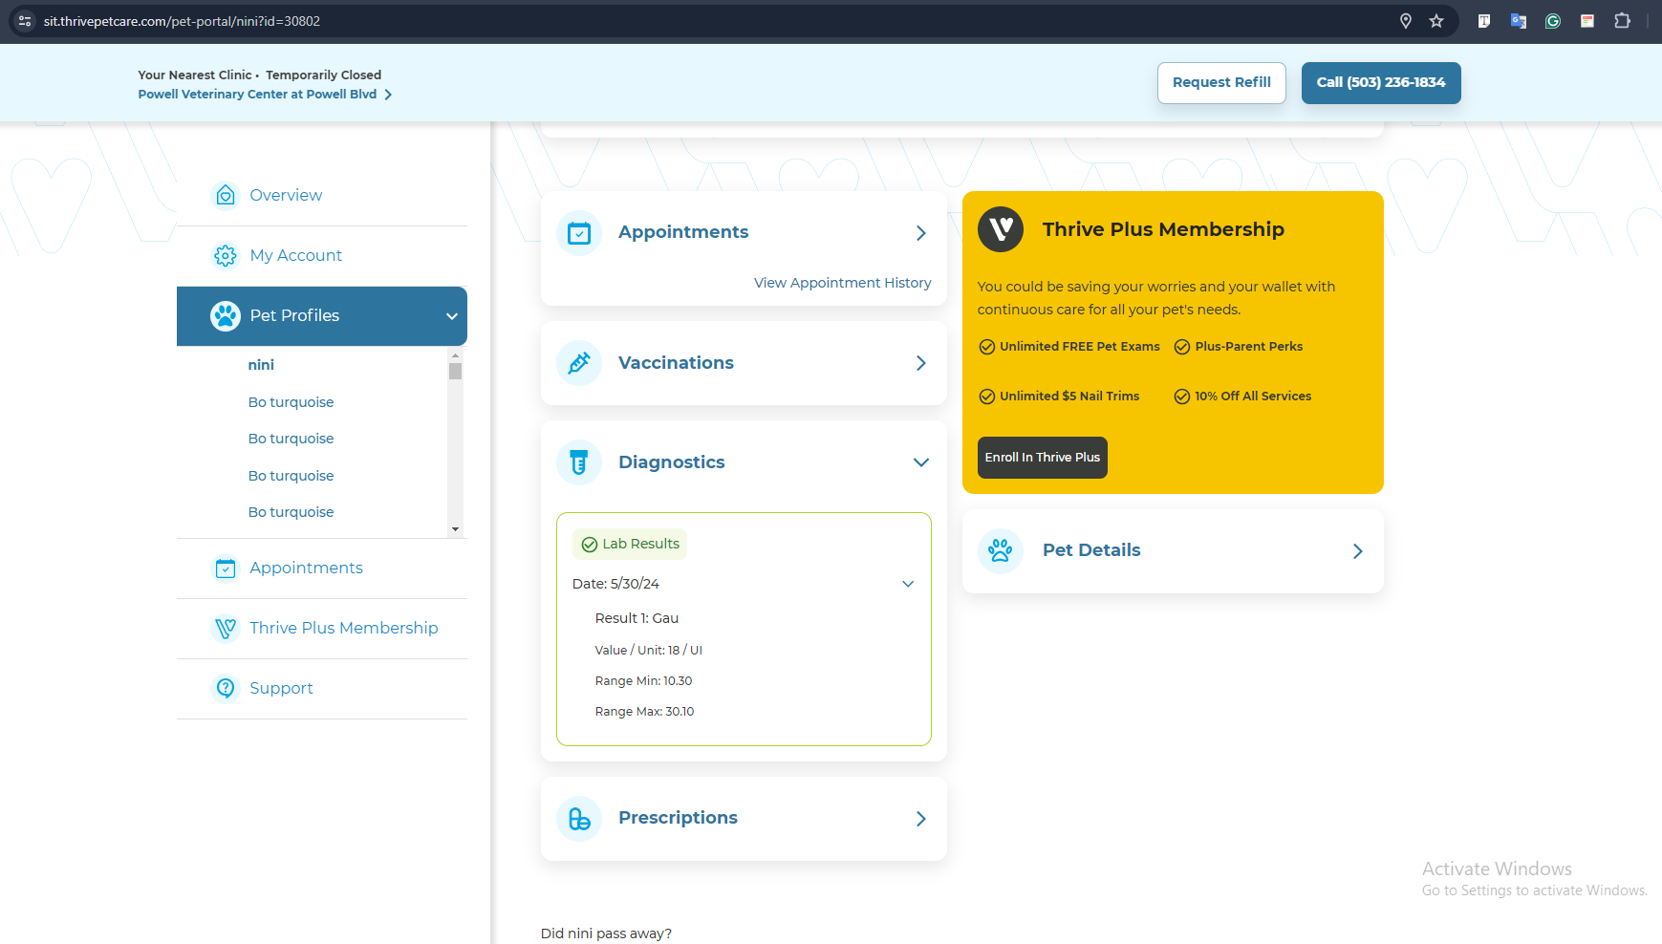Click the Appointments calendar icon in sidebar
The height and width of the screenshot is (944, 1662).
click(x=226, y=568)
